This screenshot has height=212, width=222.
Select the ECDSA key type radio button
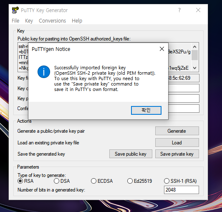pos(93,181)
